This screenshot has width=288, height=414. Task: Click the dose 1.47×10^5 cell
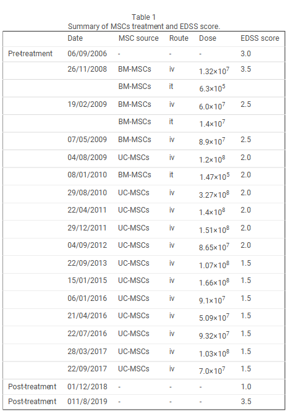coord(214,176)
